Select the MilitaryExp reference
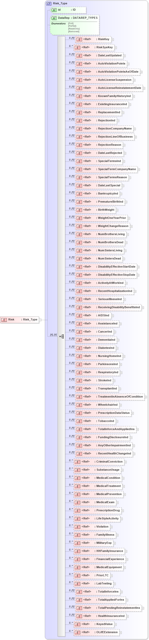The height and width of the screenshot is (640, 149). click(x=93, y=543)
